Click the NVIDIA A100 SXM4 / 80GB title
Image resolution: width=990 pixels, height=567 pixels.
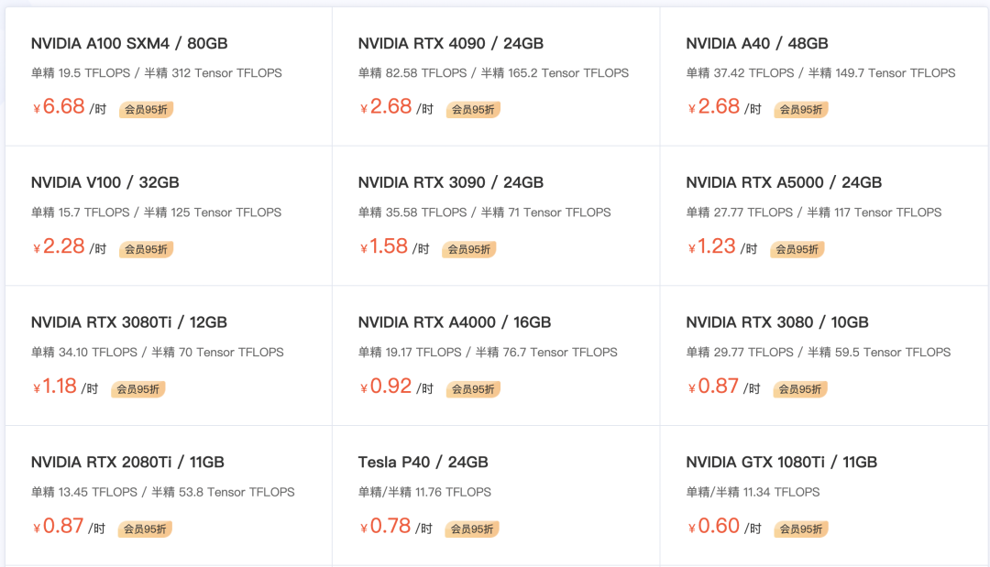tap(129, 43)
